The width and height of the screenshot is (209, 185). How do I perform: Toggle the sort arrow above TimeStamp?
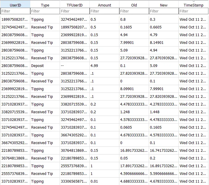coord(194,1)
